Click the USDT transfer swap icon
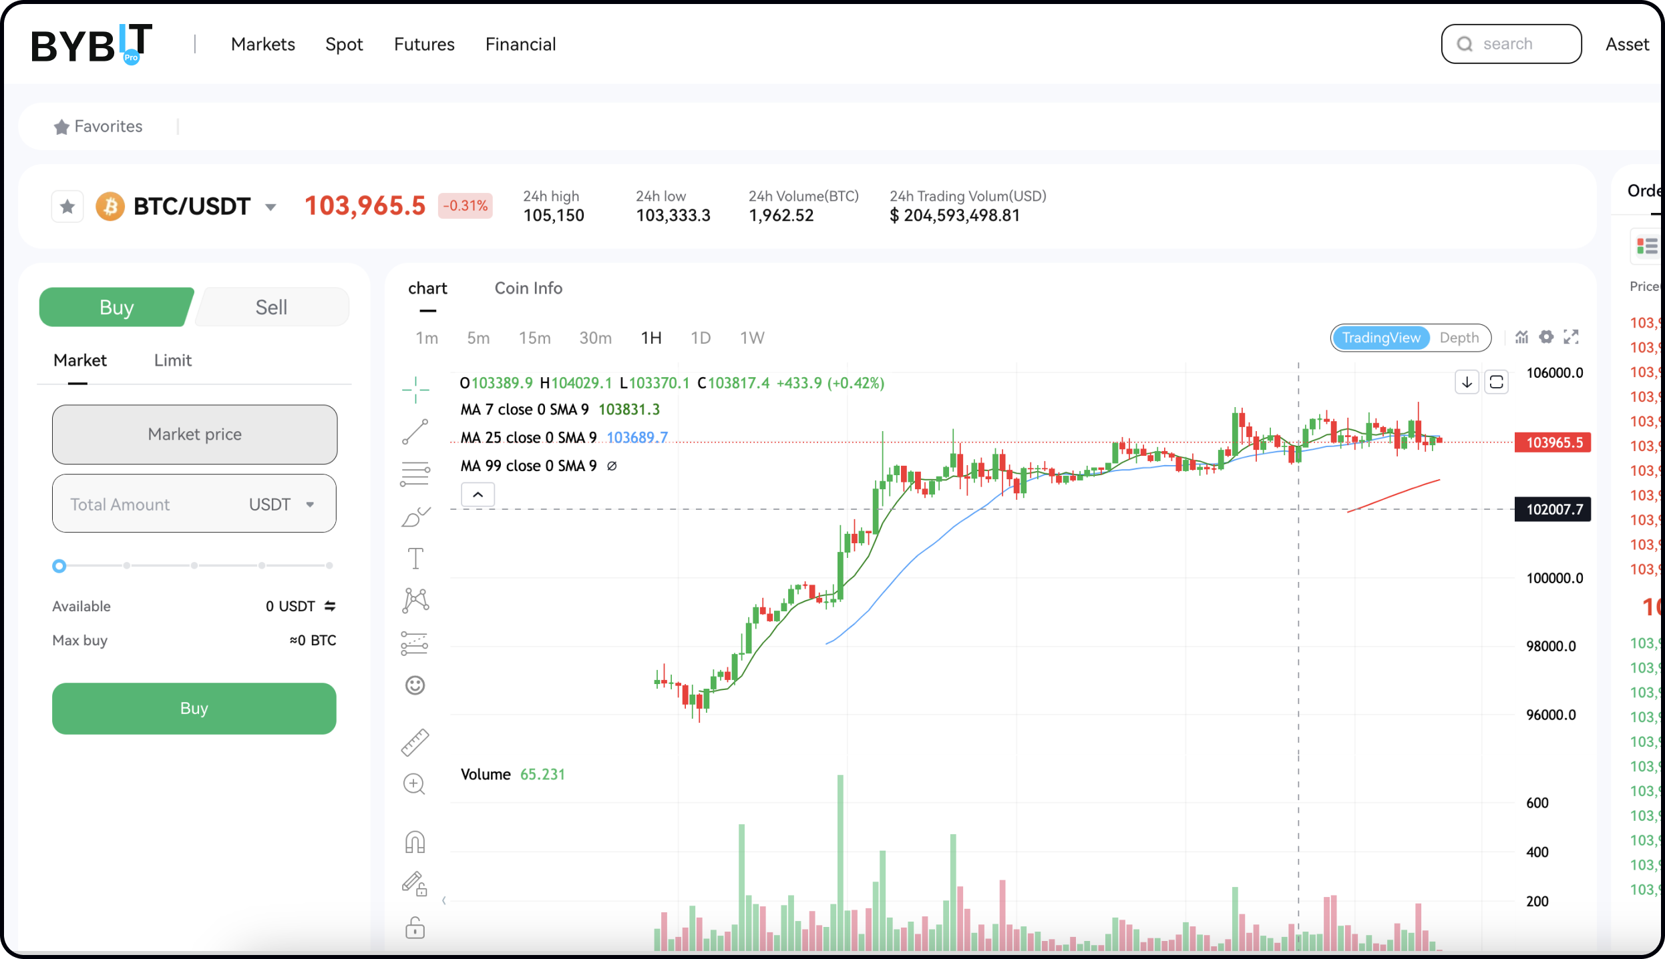This screenshot has height=959, width=1665. [x=330, y=606]
